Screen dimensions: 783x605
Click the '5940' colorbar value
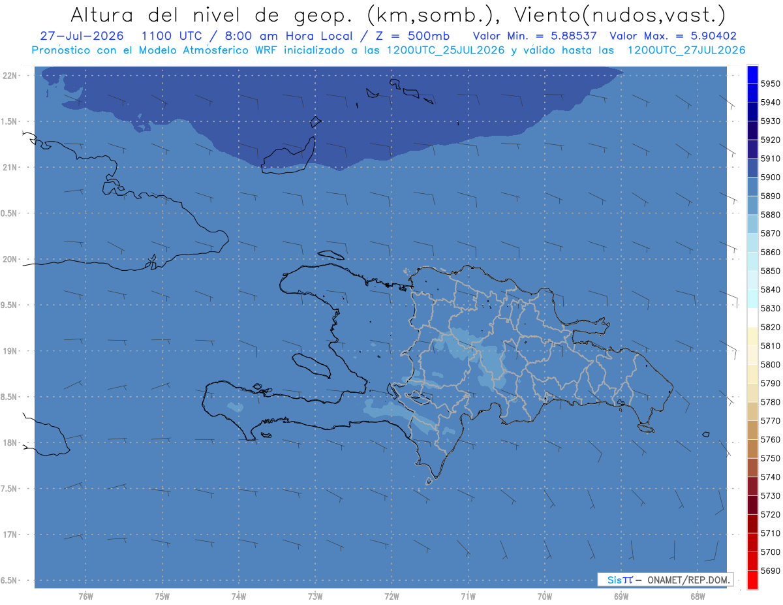click(x=771, y=102)
